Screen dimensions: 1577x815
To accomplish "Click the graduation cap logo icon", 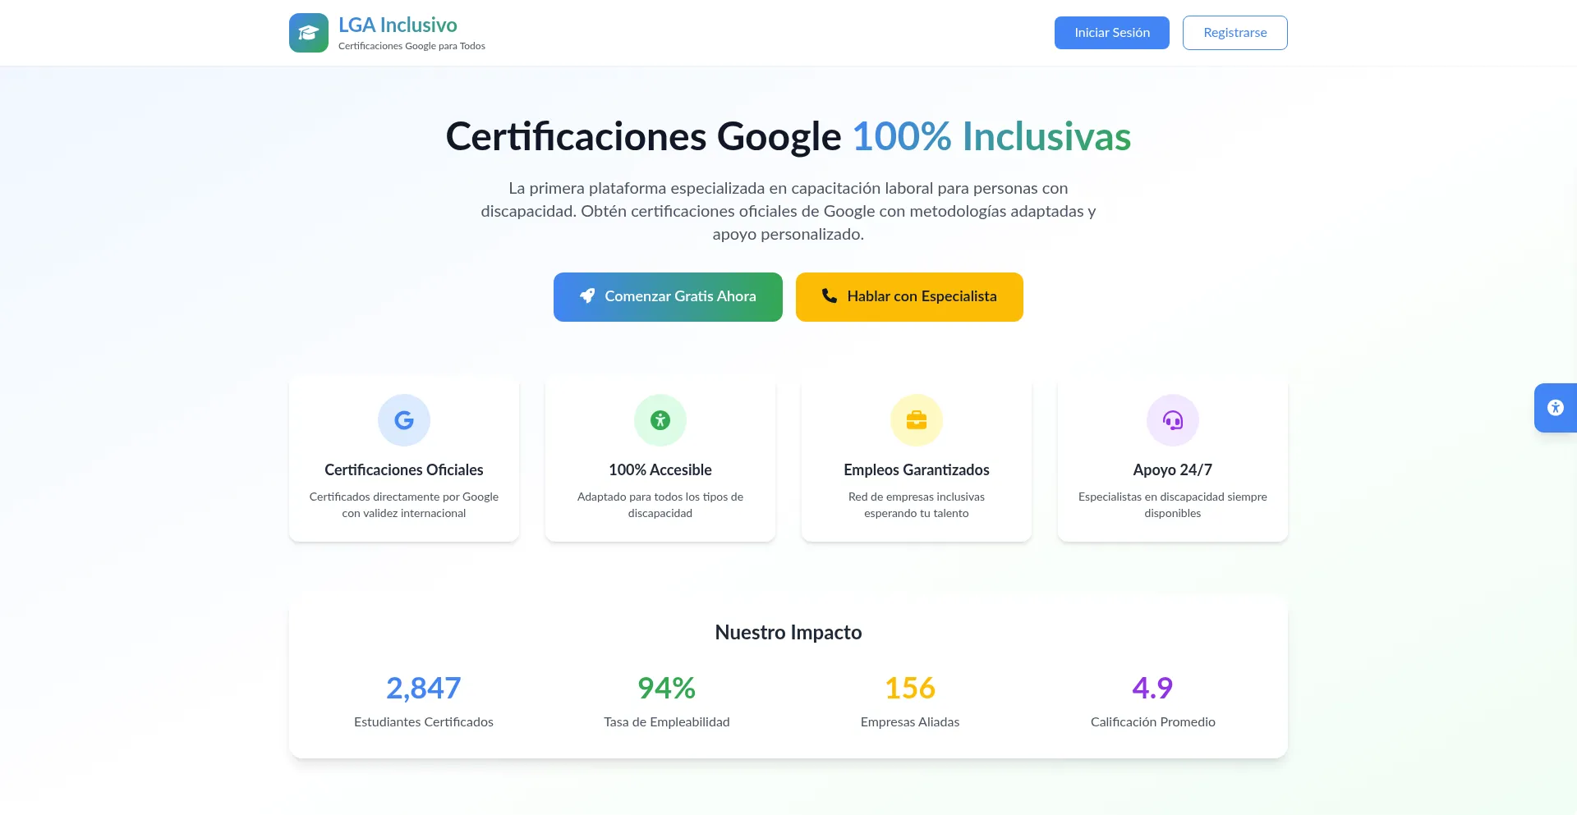I will [x=309, y=33].
